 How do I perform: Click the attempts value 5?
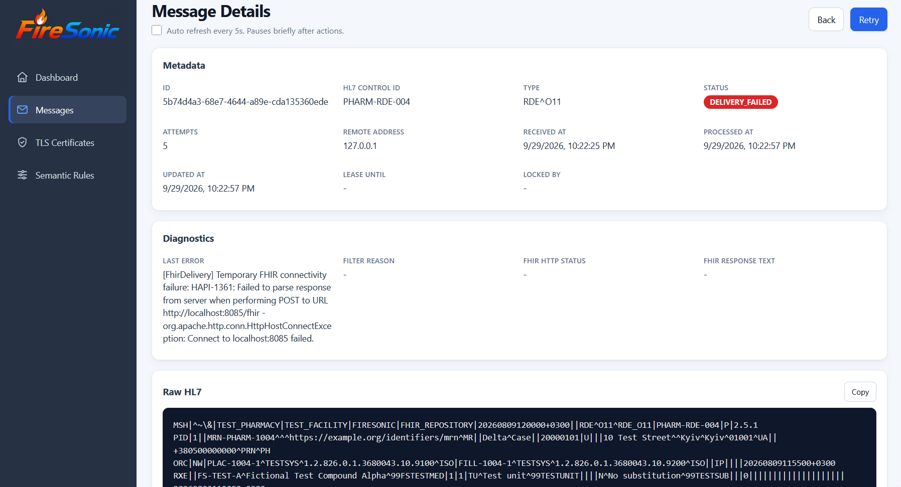coord(165,146)
